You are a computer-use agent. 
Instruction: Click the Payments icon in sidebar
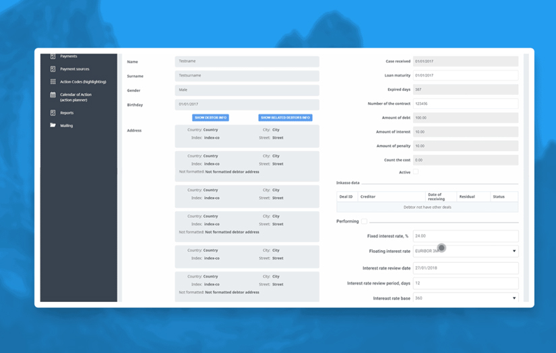(x=53, y=56)
